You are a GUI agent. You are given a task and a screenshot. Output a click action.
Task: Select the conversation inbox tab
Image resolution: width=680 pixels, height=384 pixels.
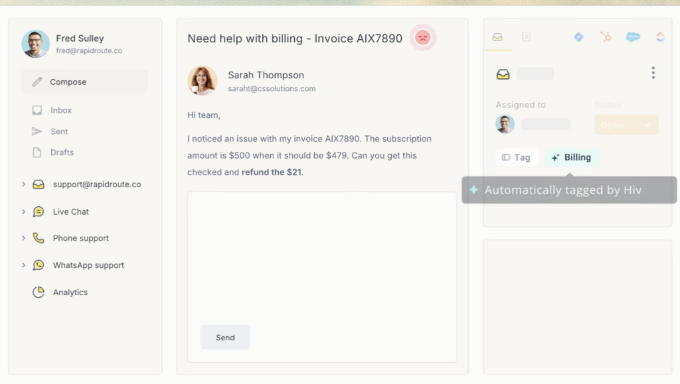point(497,37)
